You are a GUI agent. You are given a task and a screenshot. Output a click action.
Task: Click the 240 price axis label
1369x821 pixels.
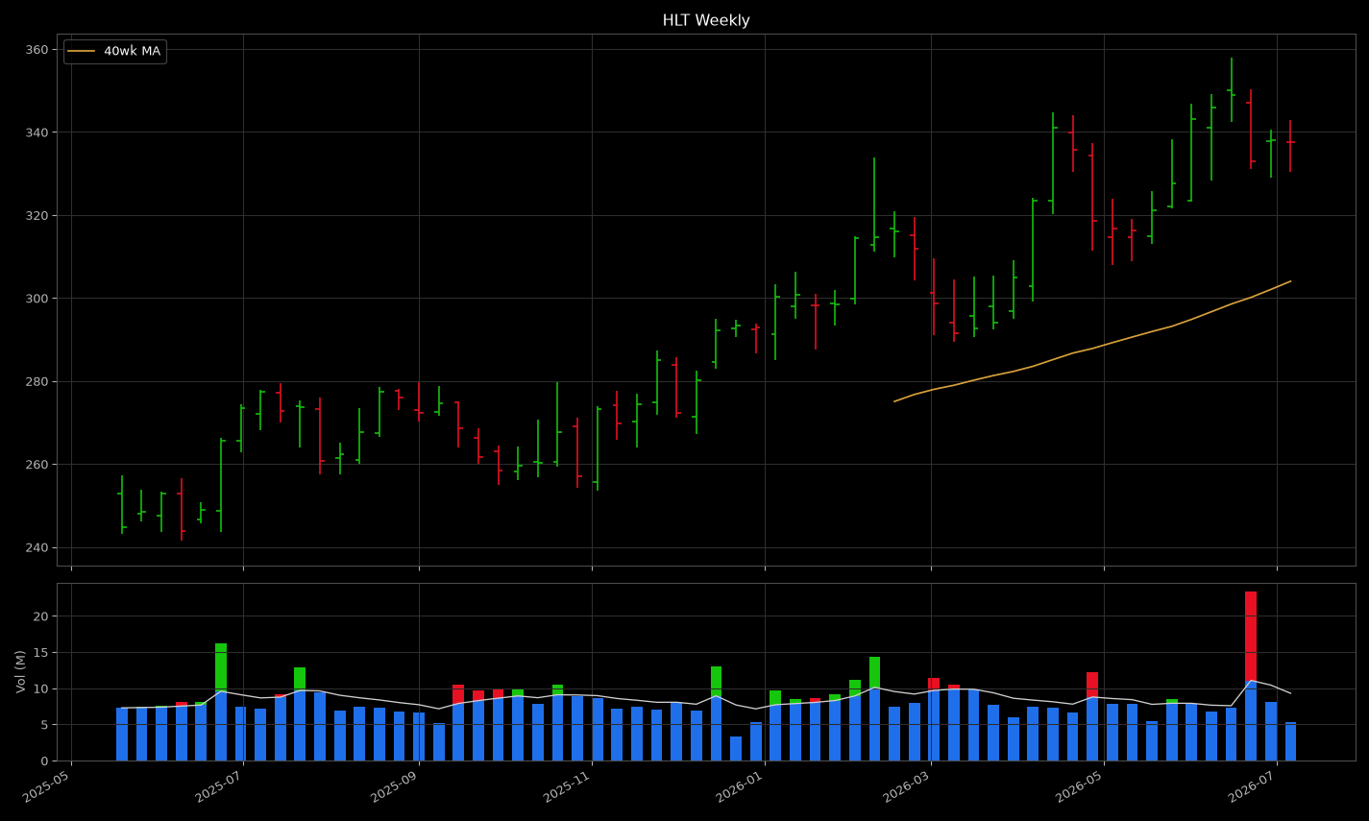tap(37, 548)
